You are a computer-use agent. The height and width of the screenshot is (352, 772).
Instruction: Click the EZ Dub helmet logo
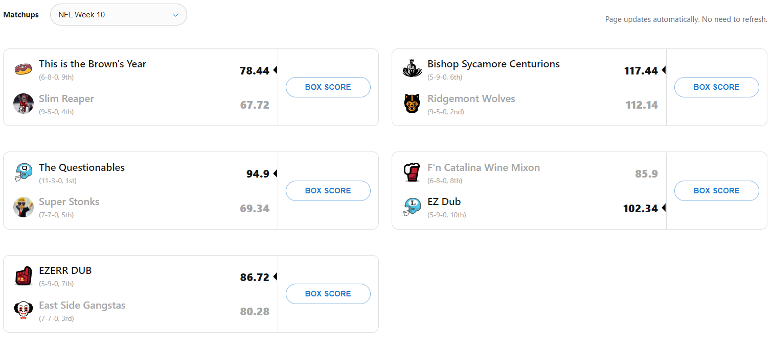click(x=412, y=207)
